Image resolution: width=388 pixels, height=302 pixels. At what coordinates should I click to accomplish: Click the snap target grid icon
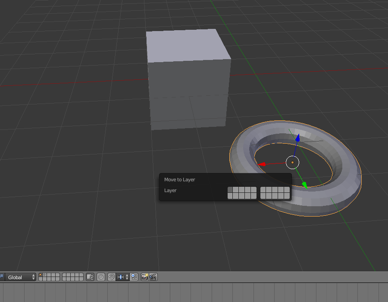pos(134,277)
